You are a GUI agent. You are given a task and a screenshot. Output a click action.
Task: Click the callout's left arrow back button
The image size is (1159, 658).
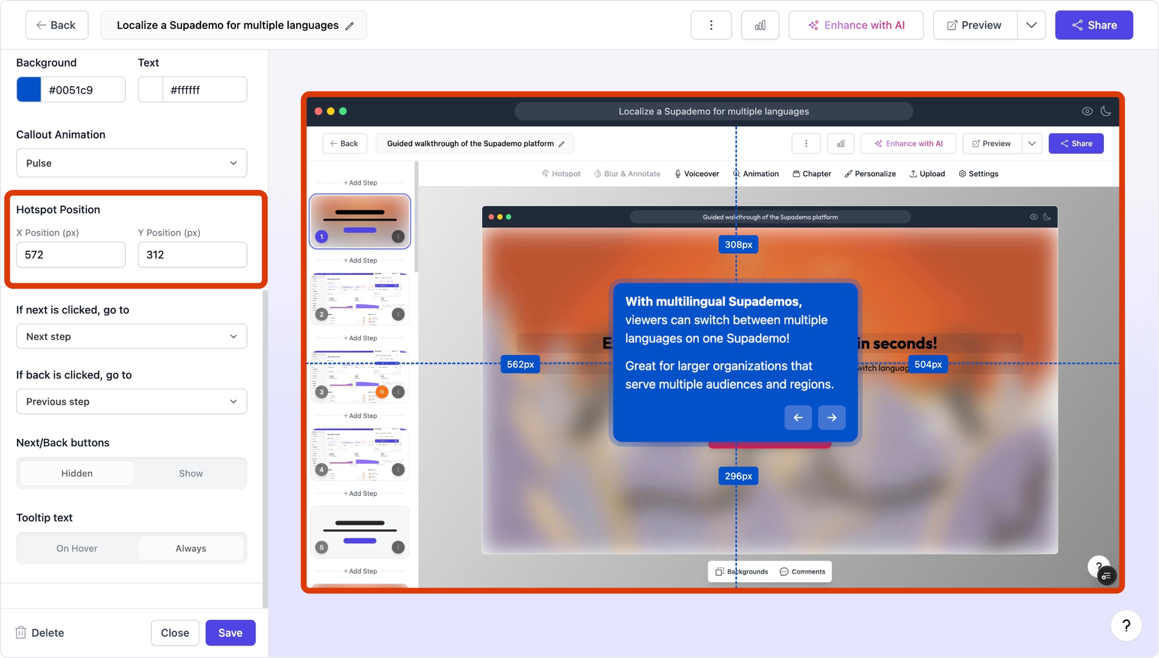pyautogui.click(x=798, y=417)
